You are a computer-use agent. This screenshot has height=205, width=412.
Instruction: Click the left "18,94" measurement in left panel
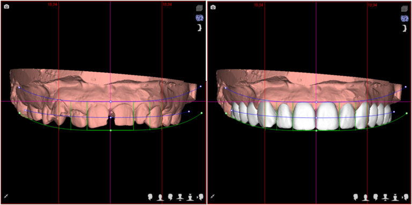click(53, 4)
